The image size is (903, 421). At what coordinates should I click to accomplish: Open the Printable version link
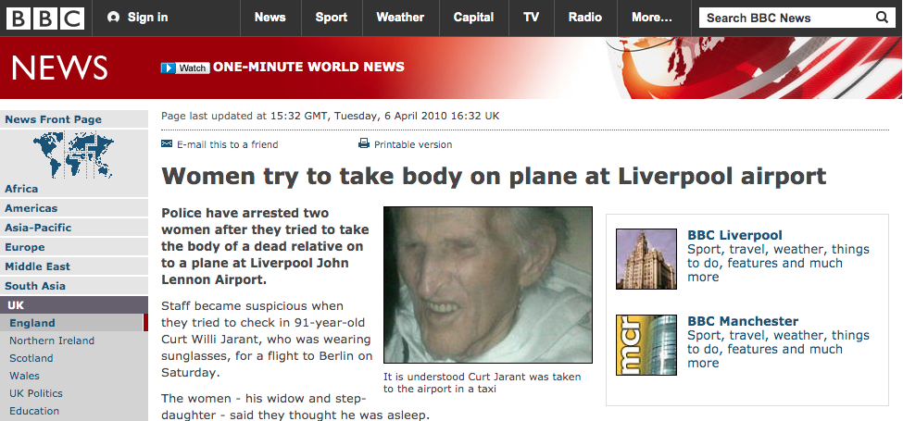point(413,145)
